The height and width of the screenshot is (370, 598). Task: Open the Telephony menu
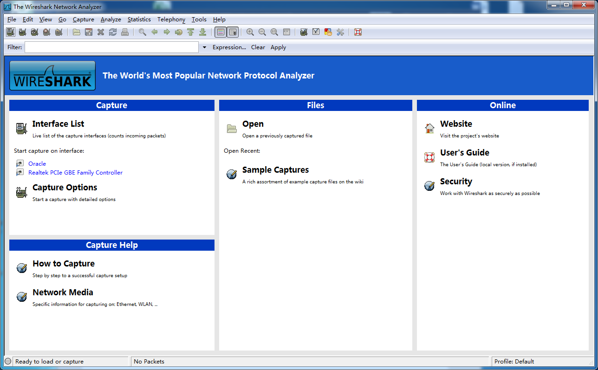coord(171,19)
